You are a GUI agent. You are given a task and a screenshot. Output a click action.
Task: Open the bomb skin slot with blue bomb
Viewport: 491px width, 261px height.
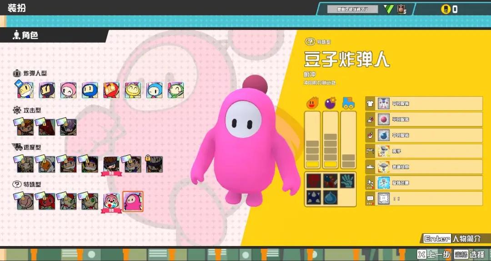tap(424, 135)
